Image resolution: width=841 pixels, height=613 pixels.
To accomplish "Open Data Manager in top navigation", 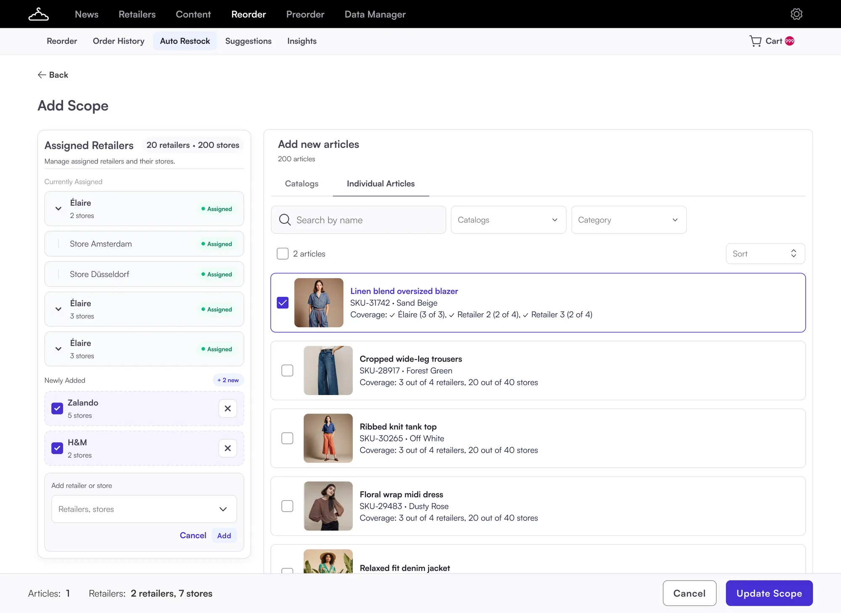I will tap(375, 14).
